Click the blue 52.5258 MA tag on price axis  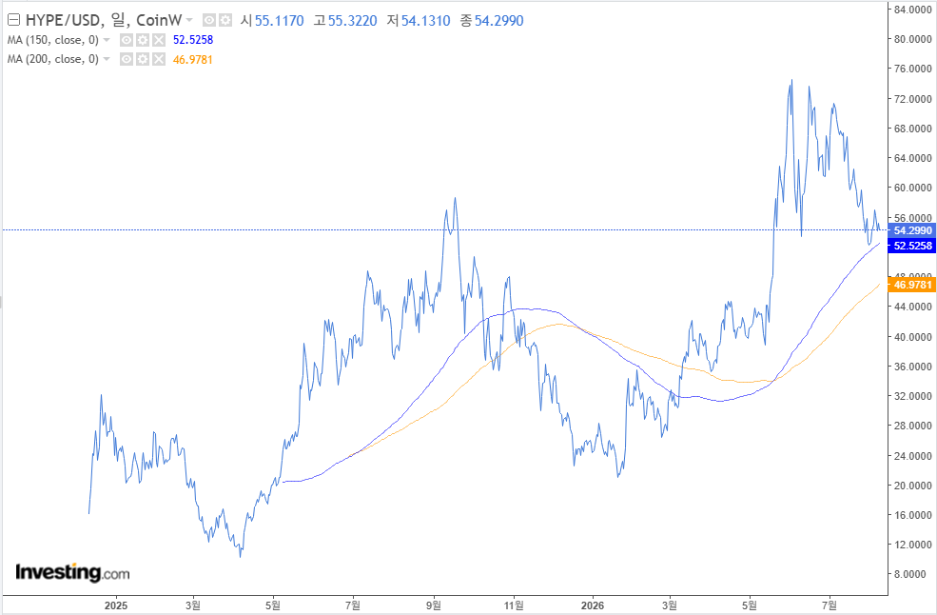point(912,246)
